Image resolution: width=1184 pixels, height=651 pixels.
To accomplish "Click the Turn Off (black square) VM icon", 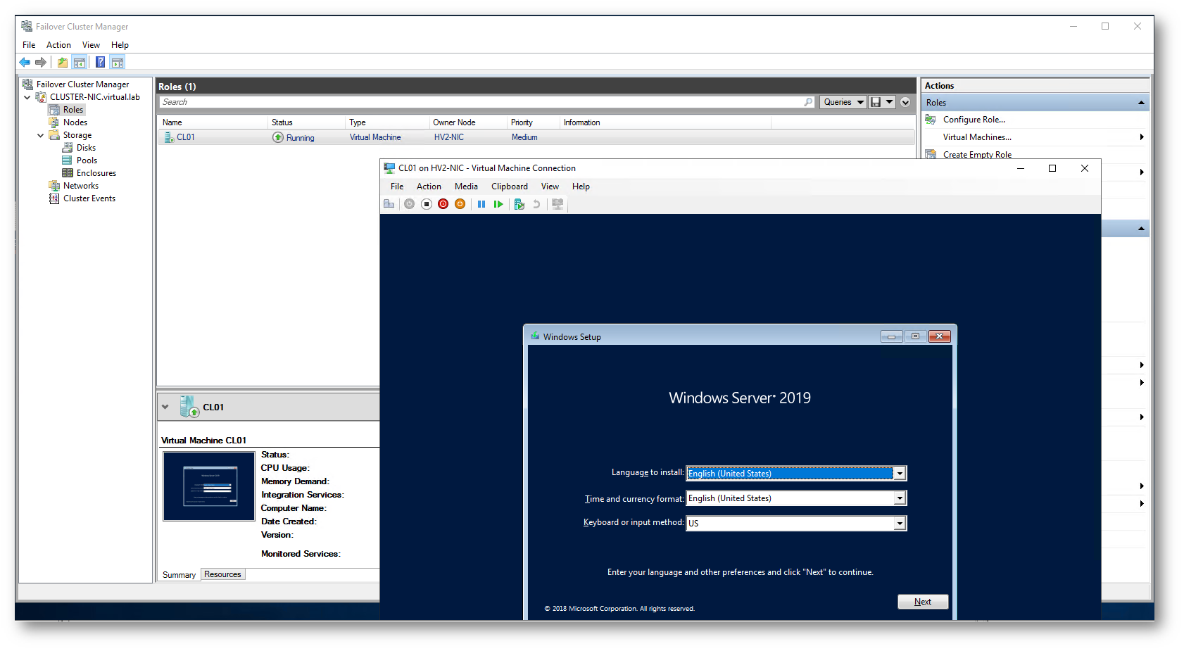I will tap(426, 204).
